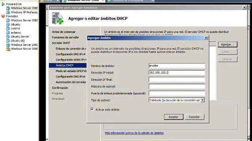Click the Eliminar button in wizard
The height and width of the screenshot is (141, 252).
pyautogui.click(x=228, y=59)
